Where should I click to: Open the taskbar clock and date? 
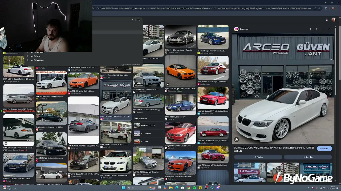(x=332, y=188)
